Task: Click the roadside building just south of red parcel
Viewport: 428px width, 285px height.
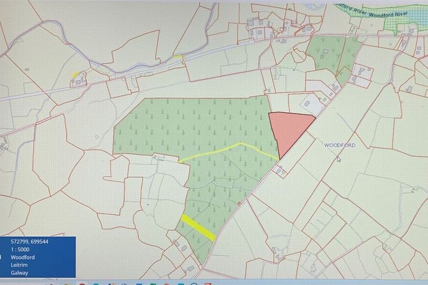Action: point(279,172)
